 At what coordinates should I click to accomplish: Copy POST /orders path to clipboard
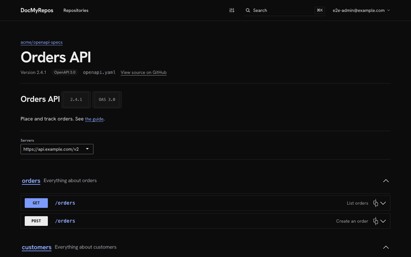pyautogui.click(x=375, y=221)
